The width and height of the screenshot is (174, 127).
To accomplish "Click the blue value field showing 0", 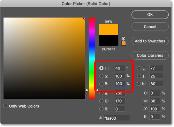I will (x=120, y=109).
